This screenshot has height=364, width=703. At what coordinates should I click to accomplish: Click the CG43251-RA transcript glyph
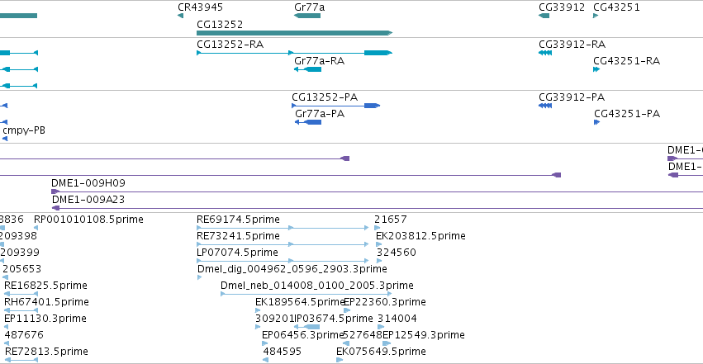pyautogui.click(x=596, y=69)
